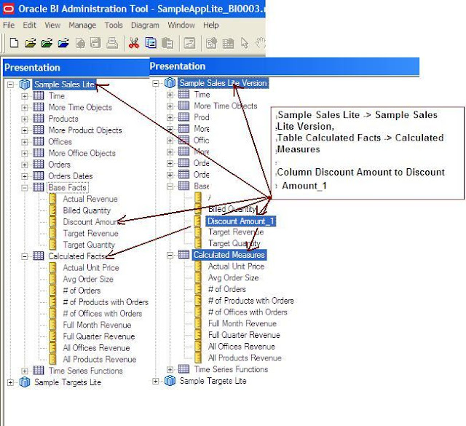Click the grayed-out Save diskette icon
This screenshot has height=426, width=466.
tap(95, 43)
